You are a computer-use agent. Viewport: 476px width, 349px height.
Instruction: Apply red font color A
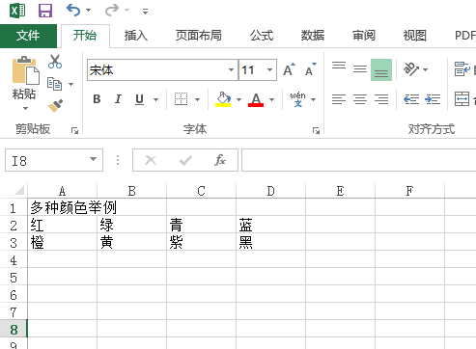256,99
